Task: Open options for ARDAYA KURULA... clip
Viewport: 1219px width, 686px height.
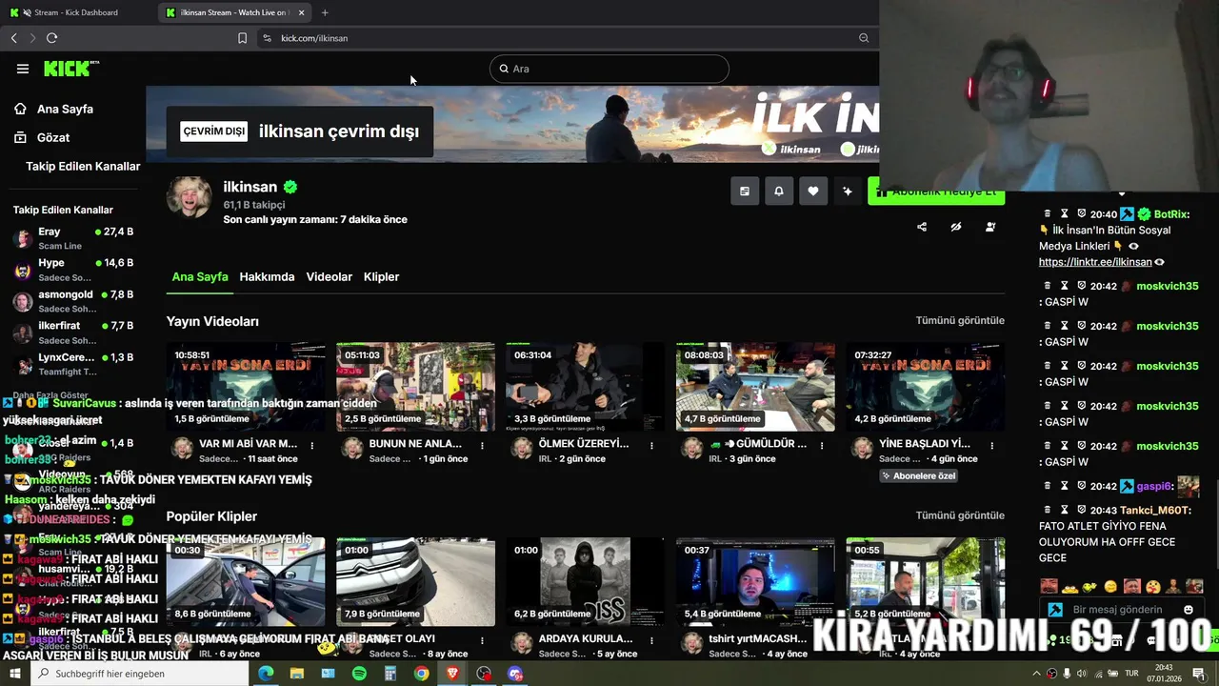Action: click(x=651, y=640)
